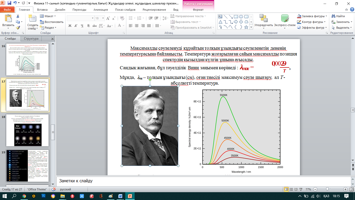Viewport: 355px width, 200px height.
Task: Select the five-point star shape
Action: click(246, 27)
